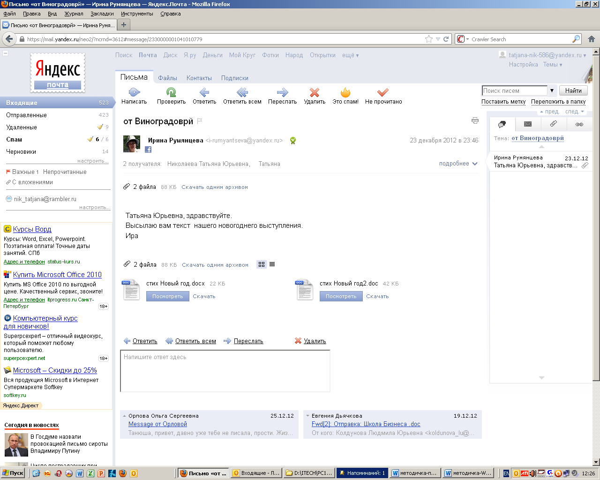The image size is (600, 480).
Task: Switch to tile view of attachments
Action: [262, 264]
